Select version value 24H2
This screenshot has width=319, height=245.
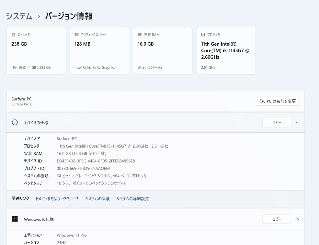point(62,242)
